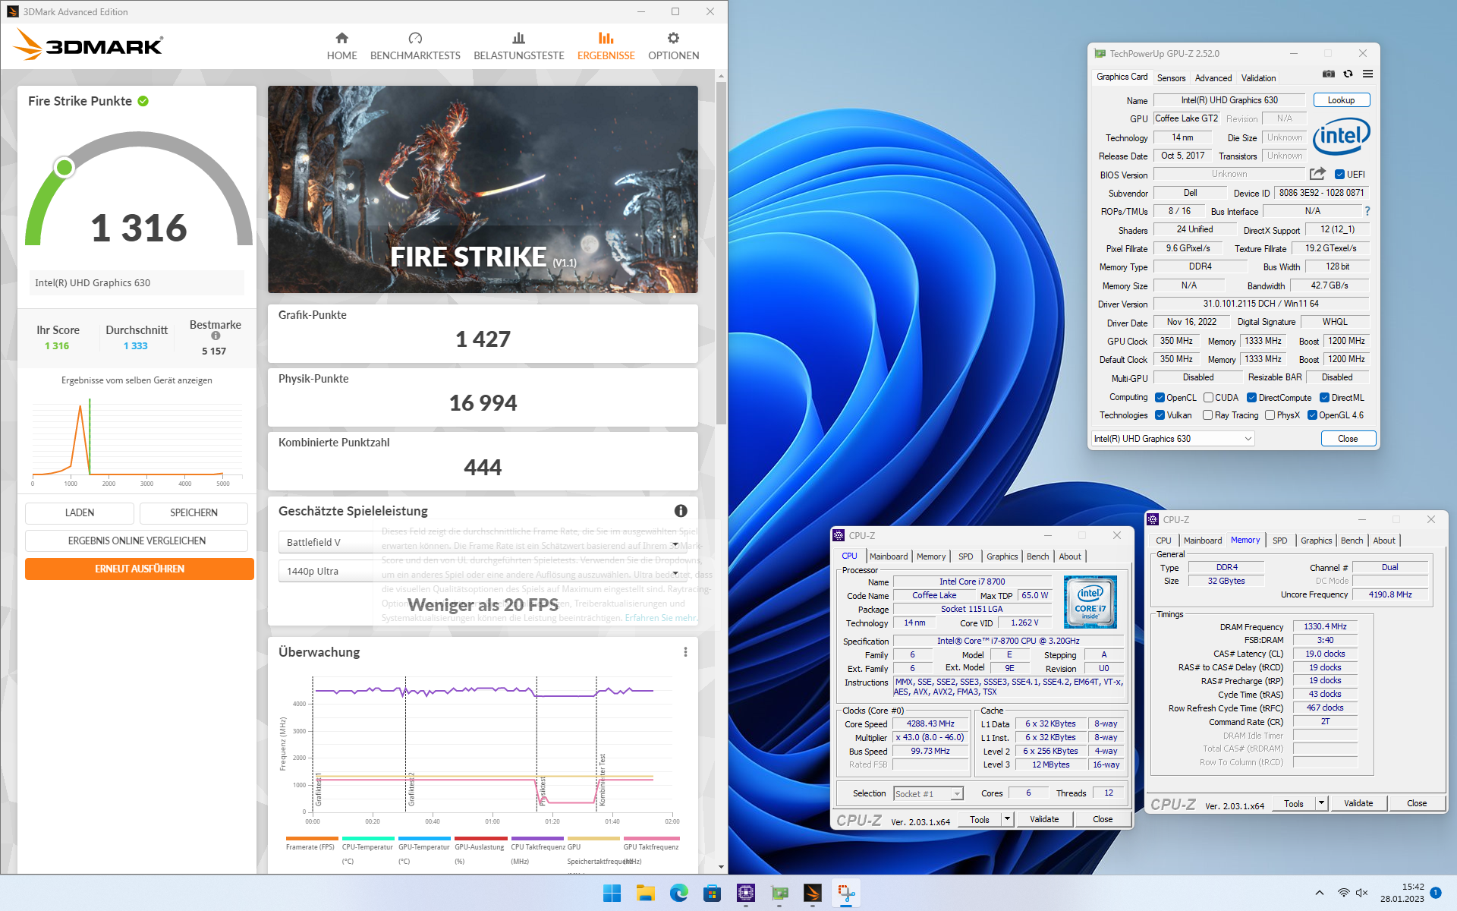The image size is (1457, 911).
Task: Open Sensors tab in GPU-Z
Action: [x=1171, y=78]
